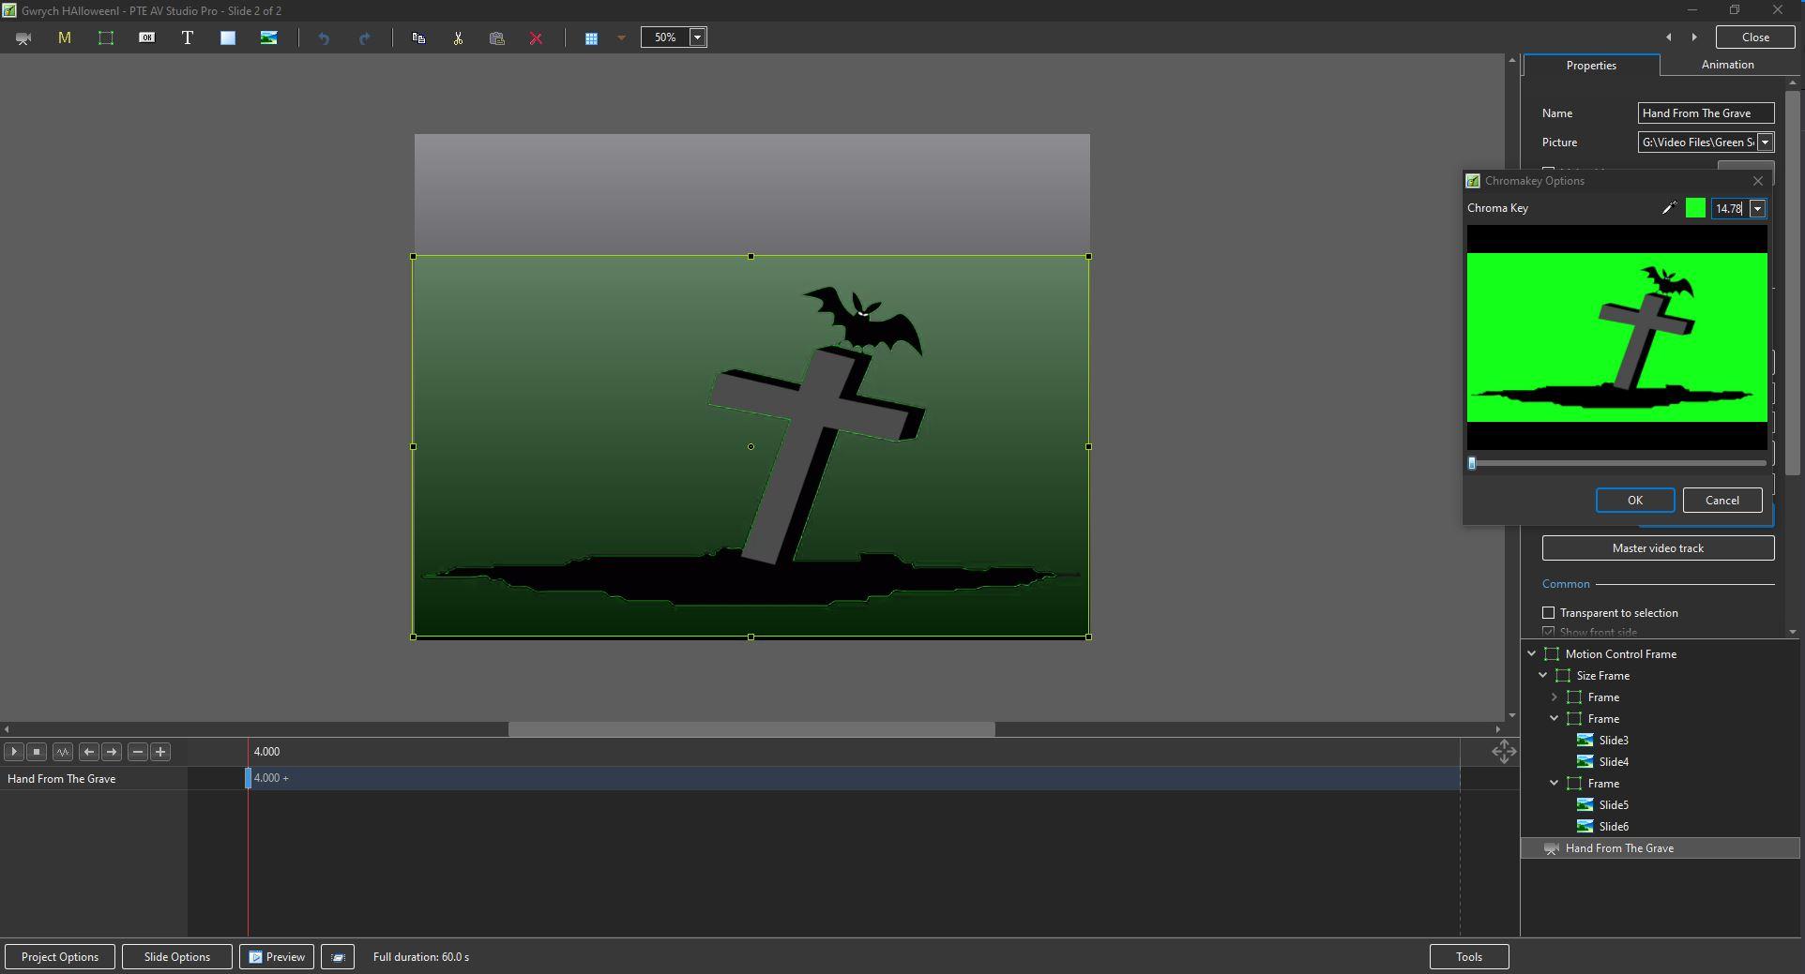Click the Add Video camera icon

click(x=23, y=38)
